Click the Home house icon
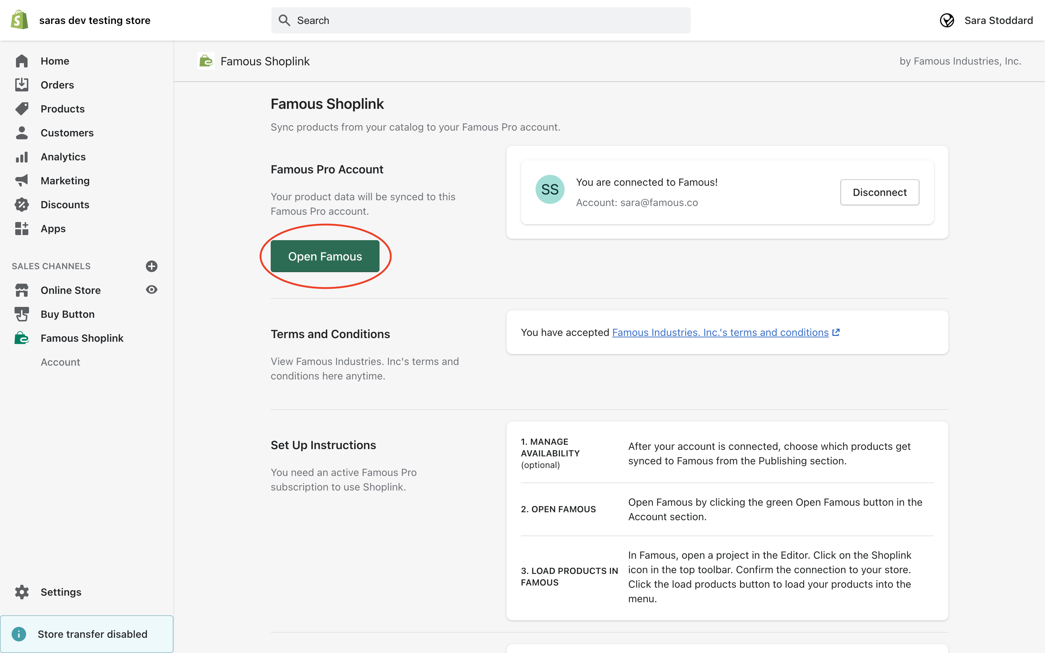This screenshot has height=653, width=1045. click(22, 61)
